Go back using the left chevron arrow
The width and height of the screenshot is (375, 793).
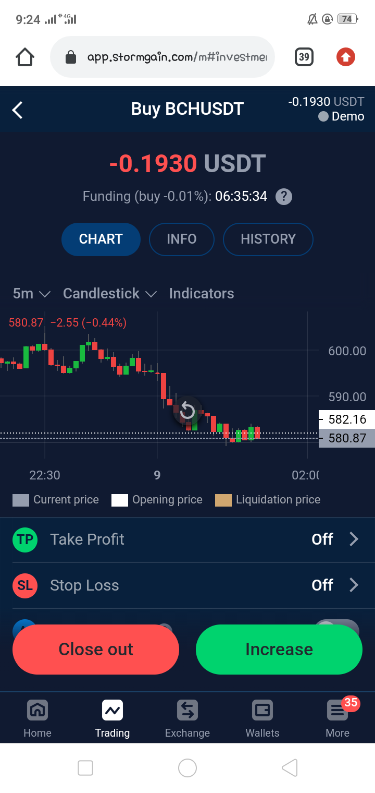(18, 110)
